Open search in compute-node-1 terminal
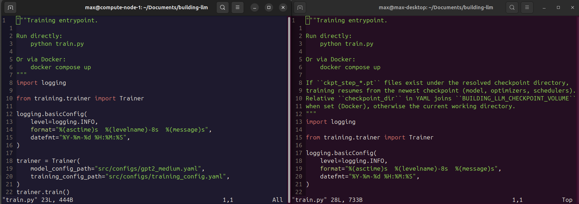579x204 pixels. [x=223, y=7]
